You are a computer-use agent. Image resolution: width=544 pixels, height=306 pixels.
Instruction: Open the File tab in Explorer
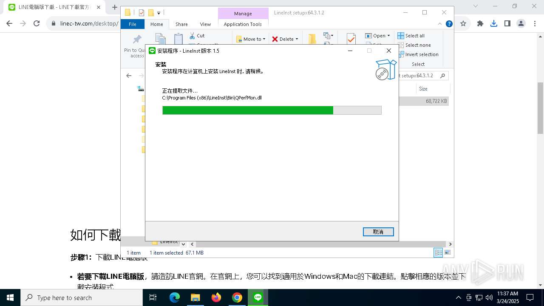(x=133, y=24)
